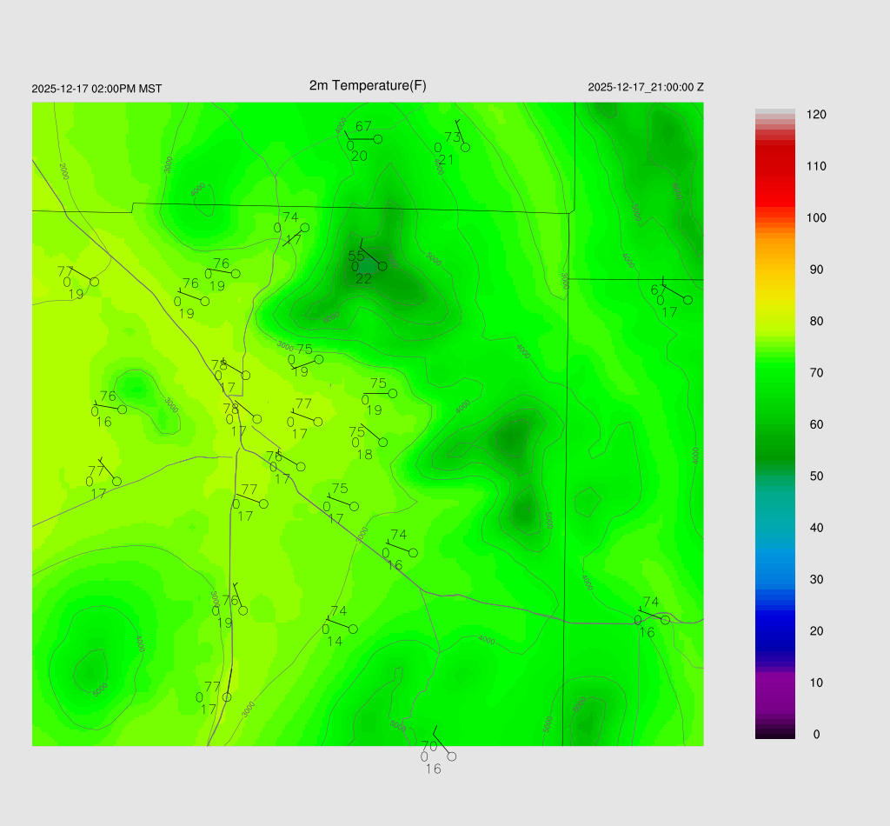Image resolution: width=890 pixels, height=826 pixels.
Task: Click the colorbar label 0
Action: (x=816, y=735)
